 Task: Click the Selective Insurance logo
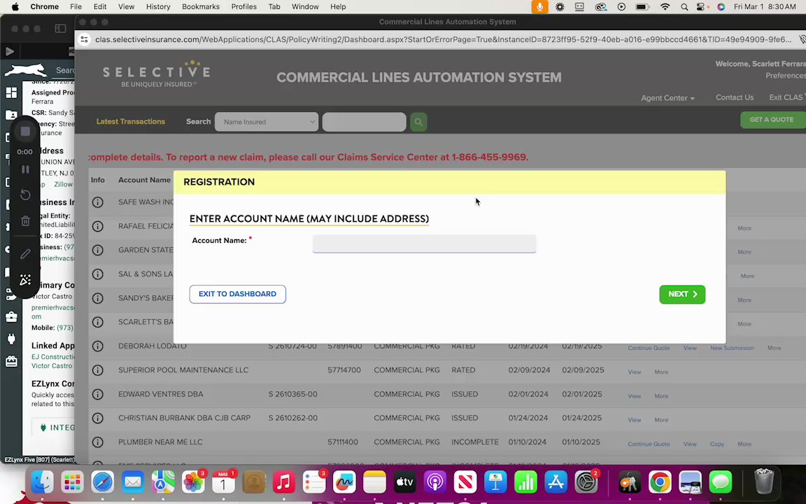[x=156, y=75]
